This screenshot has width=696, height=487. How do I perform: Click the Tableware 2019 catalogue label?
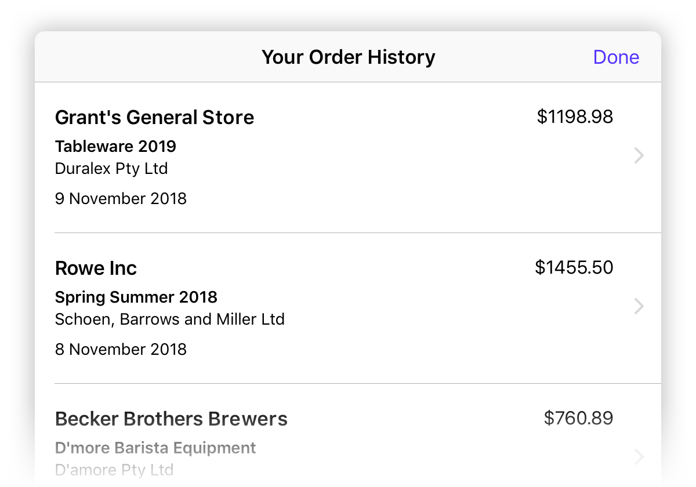click(115, 146)
